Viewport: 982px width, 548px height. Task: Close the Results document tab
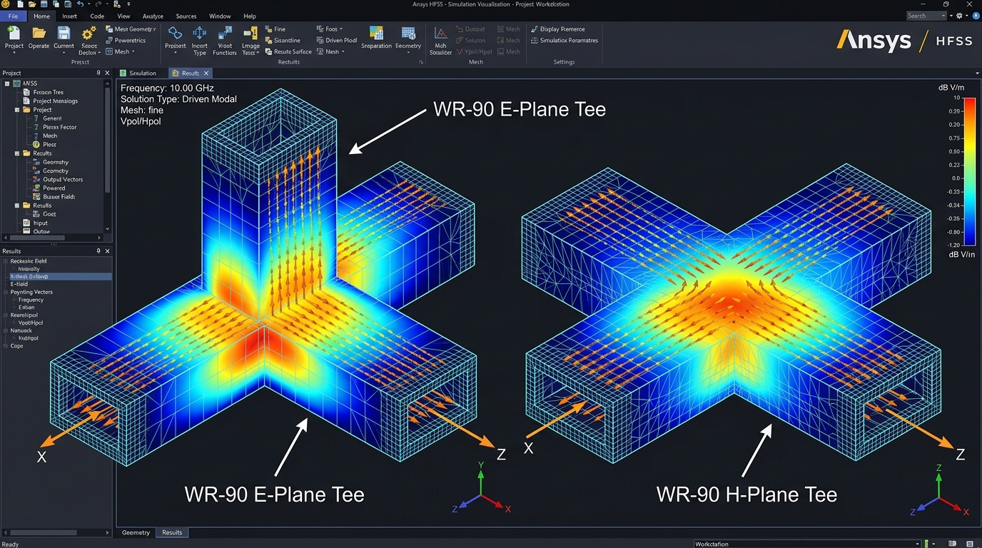206,73
